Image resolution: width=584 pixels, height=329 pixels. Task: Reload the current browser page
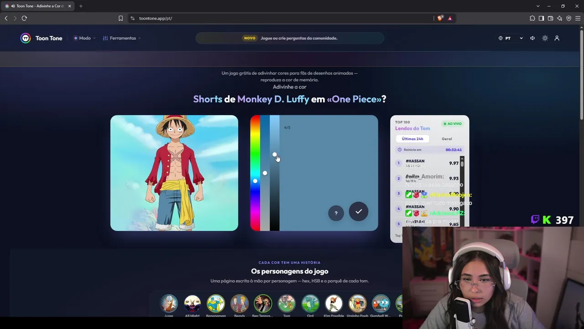coord(24,18)
